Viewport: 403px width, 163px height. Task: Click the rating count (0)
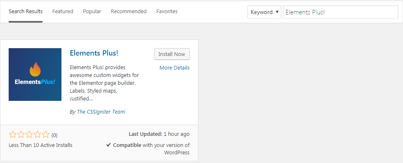pyautogui.click(x=54, y=135)
